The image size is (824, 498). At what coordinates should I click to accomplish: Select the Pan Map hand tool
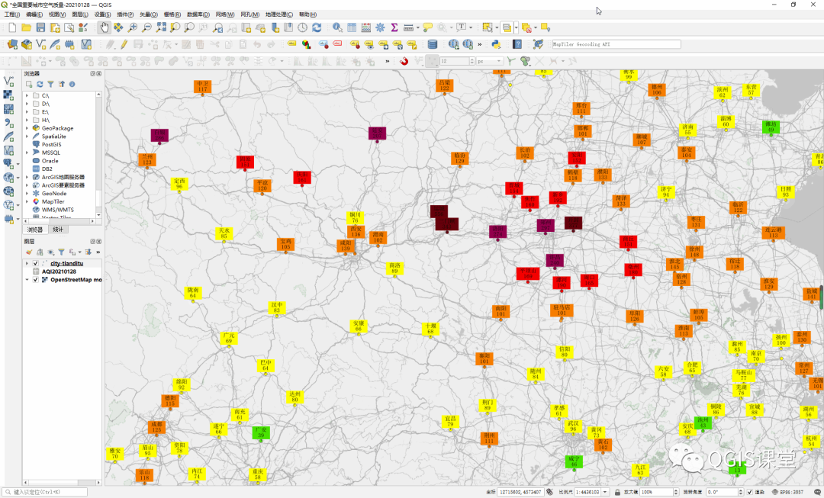(x=104, y=28)
